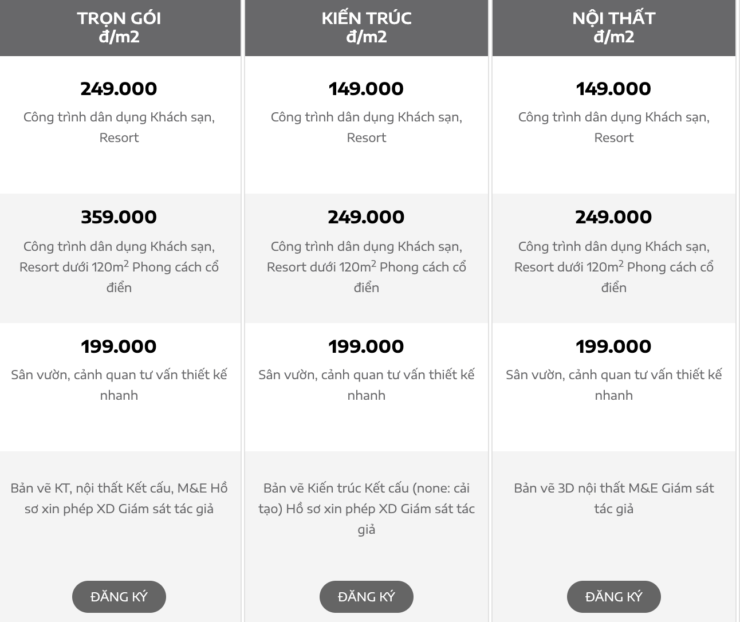Click the 249.000 price in KIẾN TRÚC
The height and width of the screenshot is (622, 740).
367,217
